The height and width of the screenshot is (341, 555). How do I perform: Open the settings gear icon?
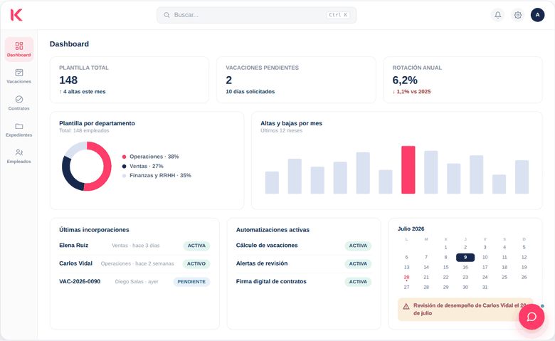[517, 15]
